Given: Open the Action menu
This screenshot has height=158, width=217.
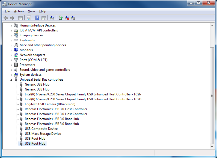Looking at the screenshot, I should tap(19, 11).
